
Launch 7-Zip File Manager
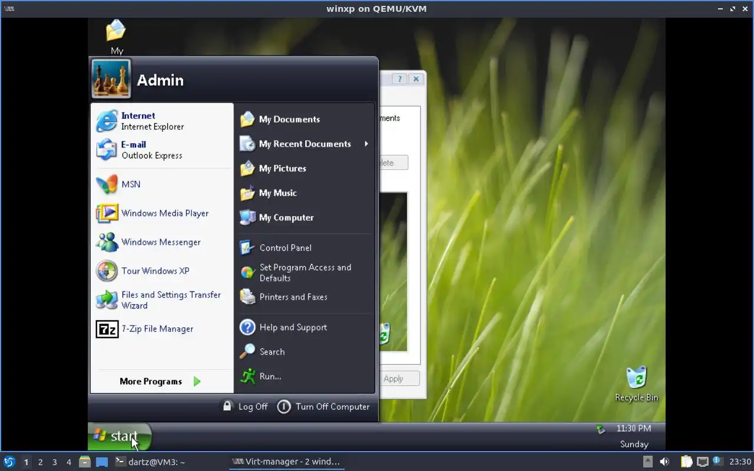162,329
